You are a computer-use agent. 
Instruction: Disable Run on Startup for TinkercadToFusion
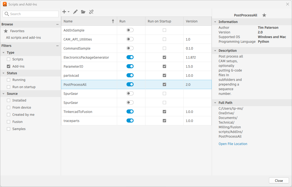coord(164,112)
